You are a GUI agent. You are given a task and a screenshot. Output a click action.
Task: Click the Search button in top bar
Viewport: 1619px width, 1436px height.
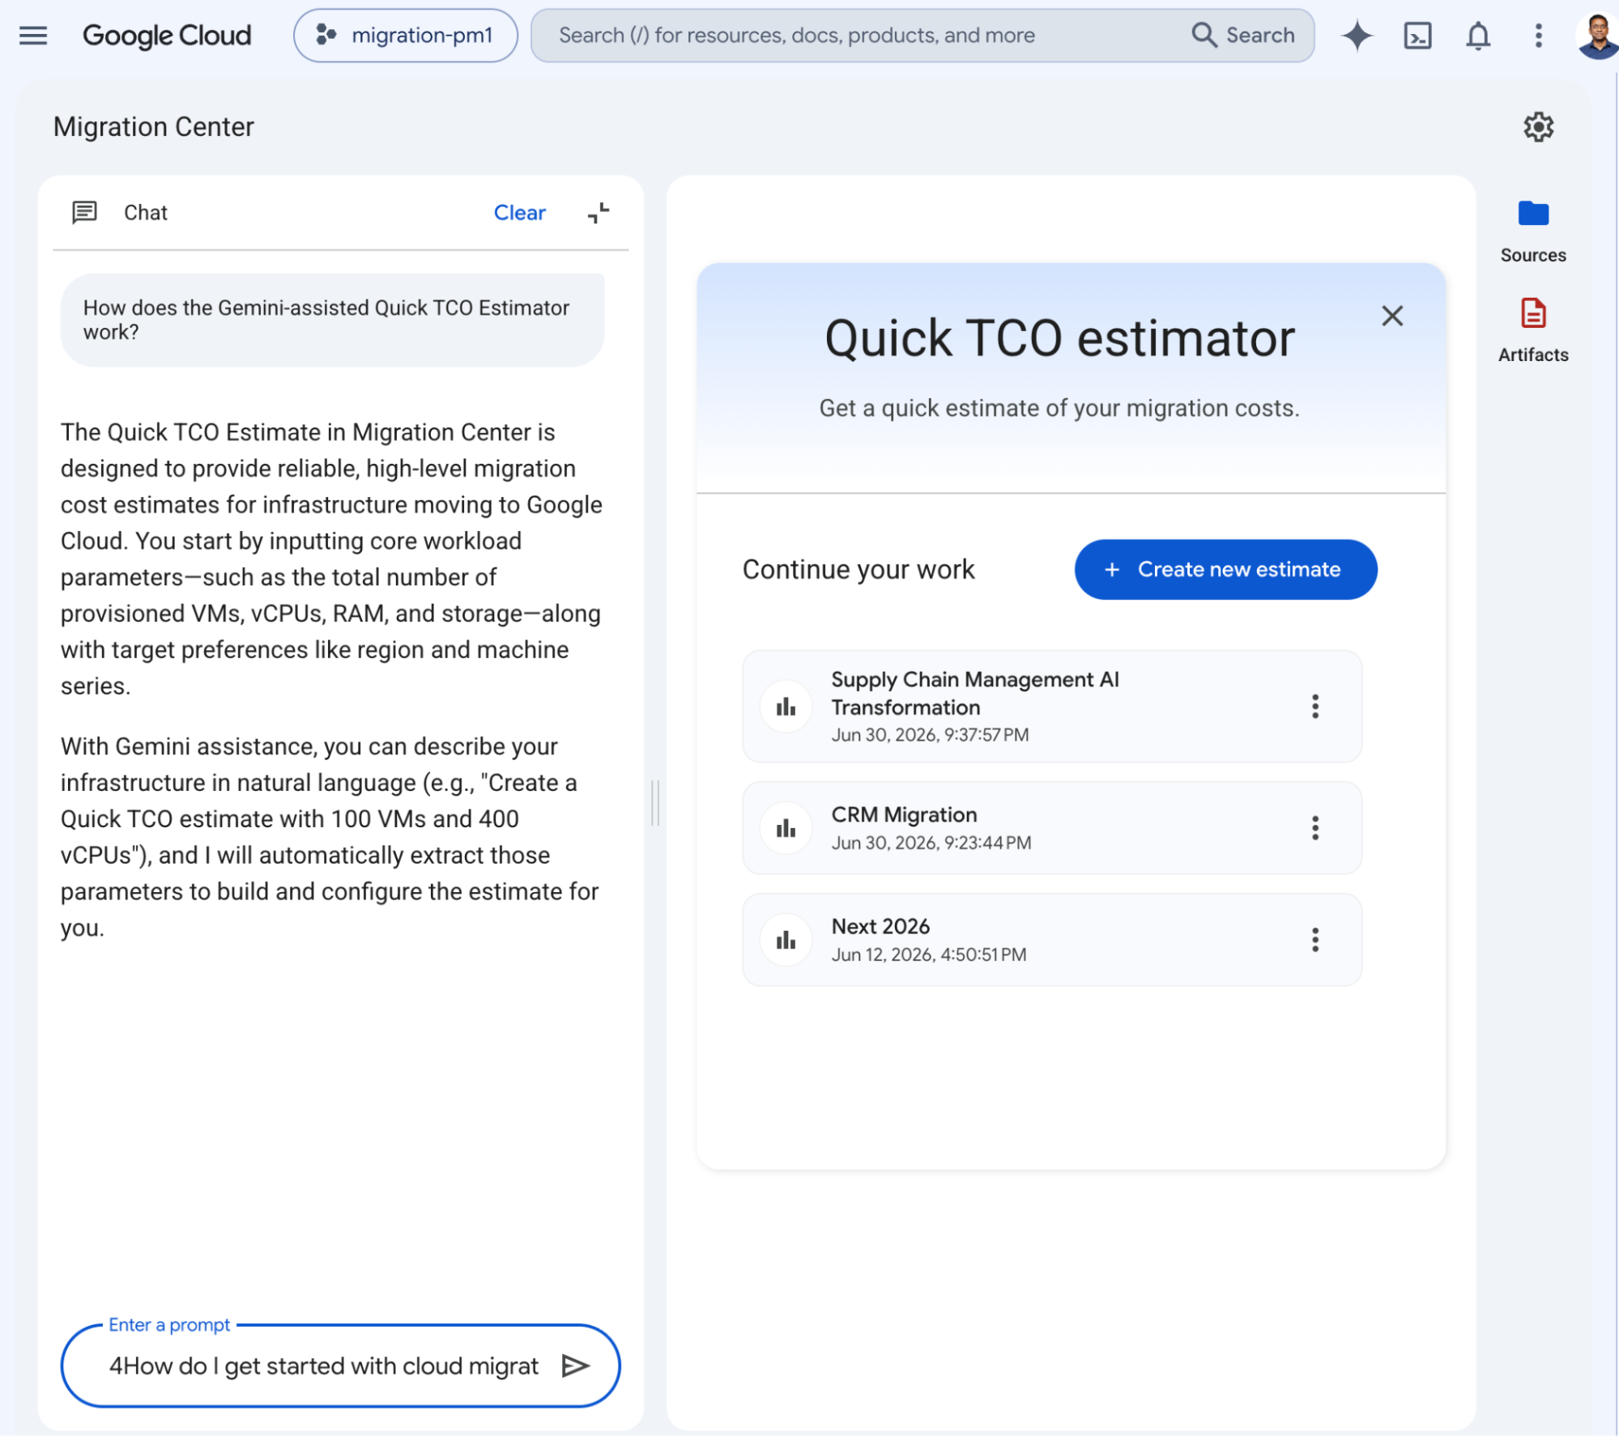tap(1243, 36)
